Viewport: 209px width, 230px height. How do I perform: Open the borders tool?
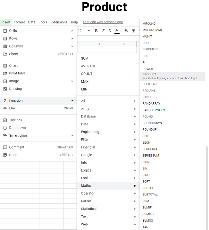(x=133, y=31)
